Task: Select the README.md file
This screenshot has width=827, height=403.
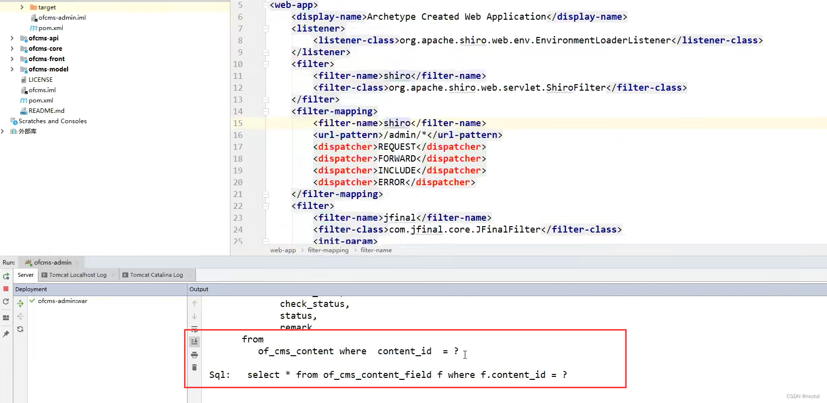Action: click(46, 111)
